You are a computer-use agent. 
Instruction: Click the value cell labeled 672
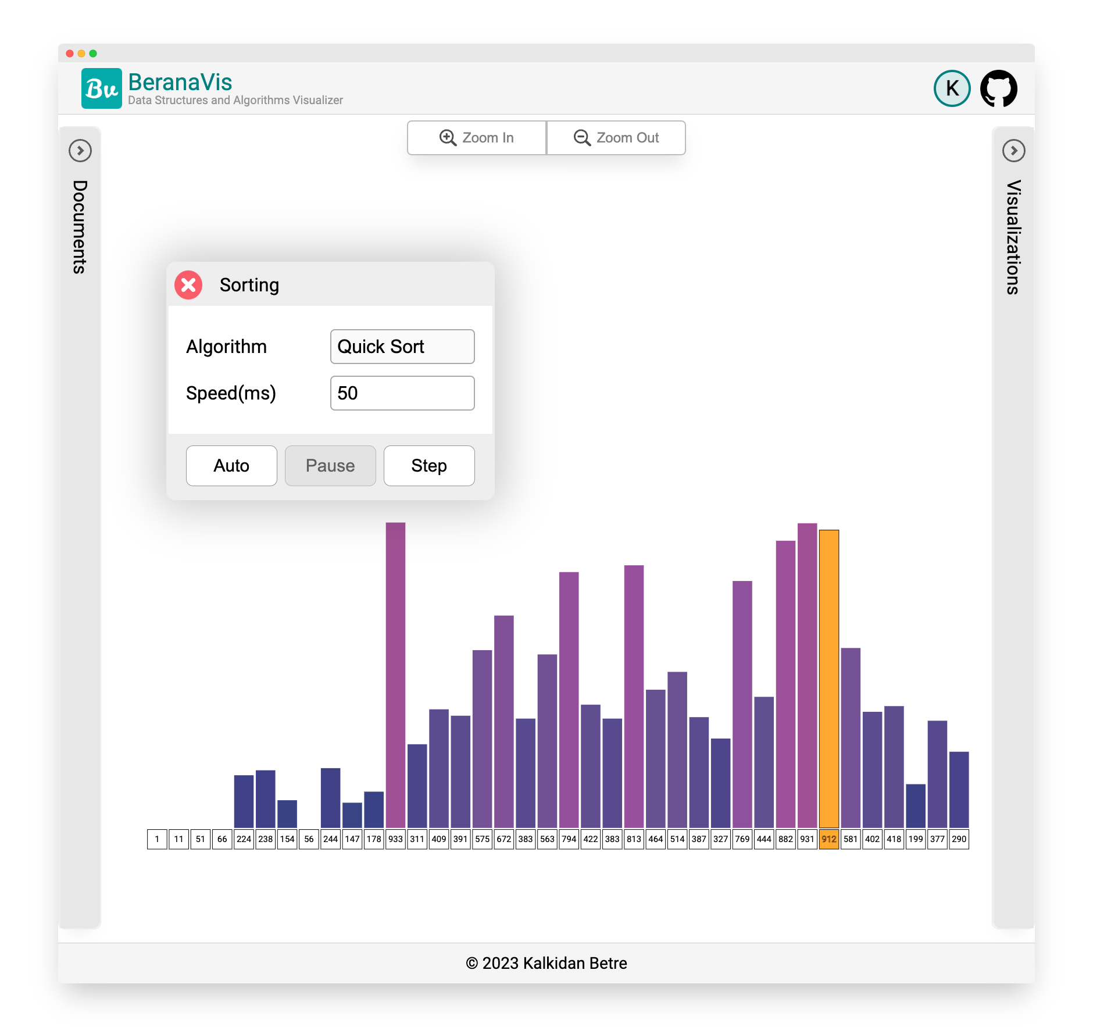pyautogui.click(x=504, y=839)
